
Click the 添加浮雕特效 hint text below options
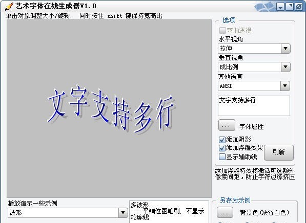point(255,174)
